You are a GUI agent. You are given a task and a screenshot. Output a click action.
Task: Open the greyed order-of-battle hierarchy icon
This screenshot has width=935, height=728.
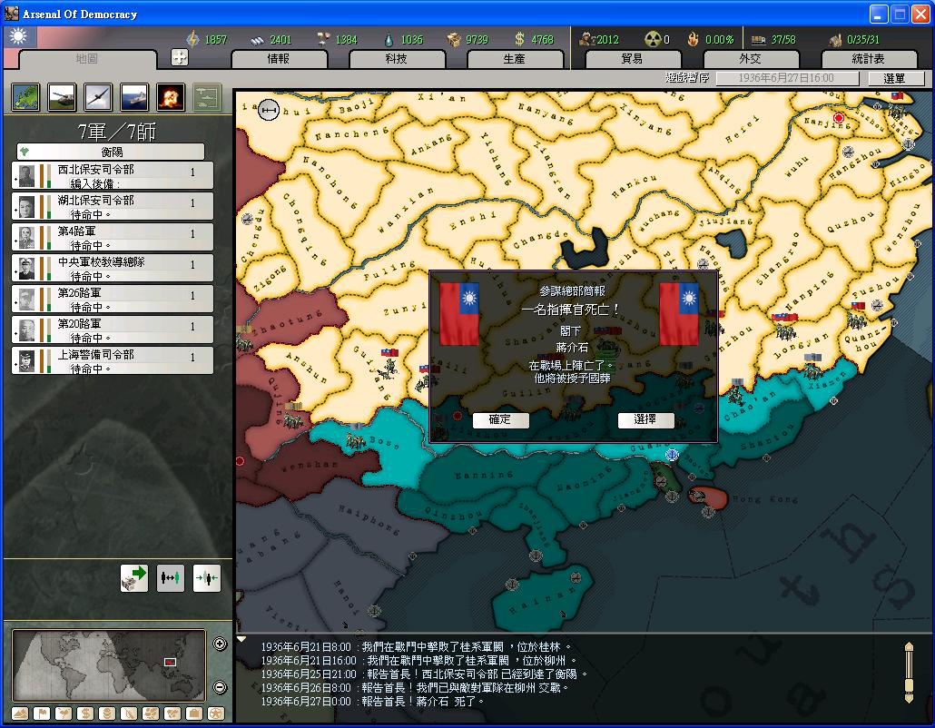pyautogui.click(x=207, y=96)
